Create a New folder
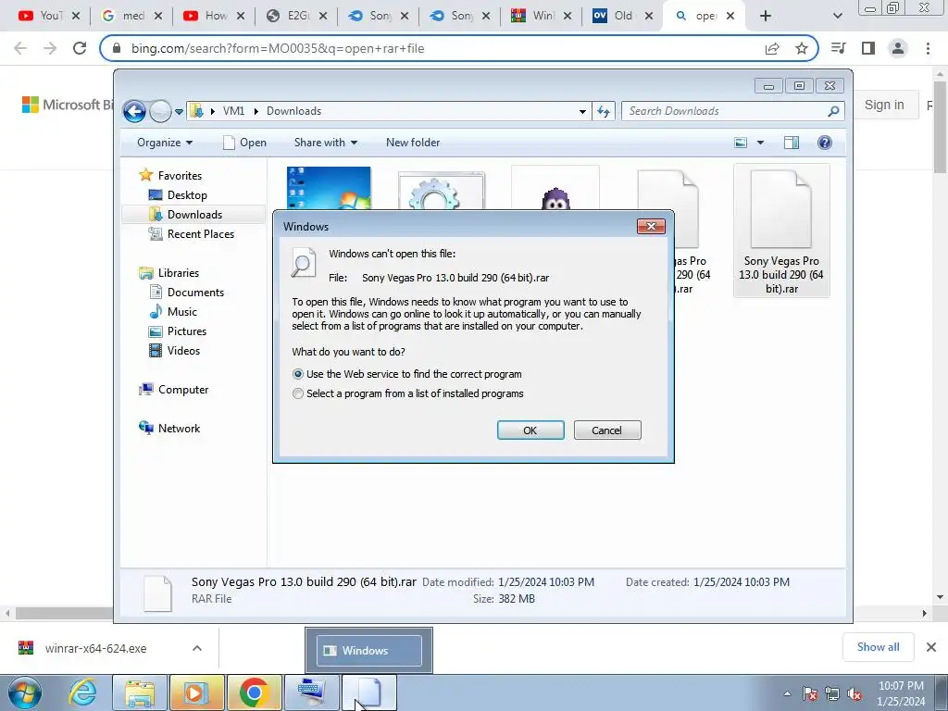The width and height of the screenshot is (948, 711). 413,143
